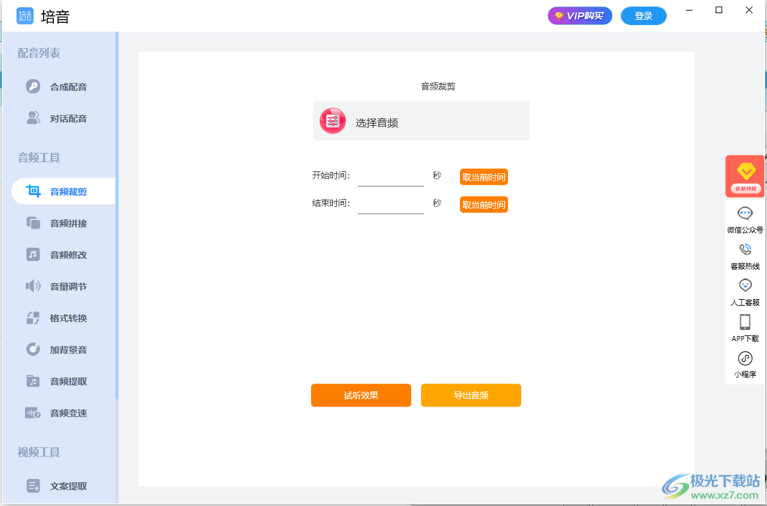This screenshot has width=767, height=506.
Task: Select the 音频裁剪 audio trimming tool
Action: (x=63, y=191)
